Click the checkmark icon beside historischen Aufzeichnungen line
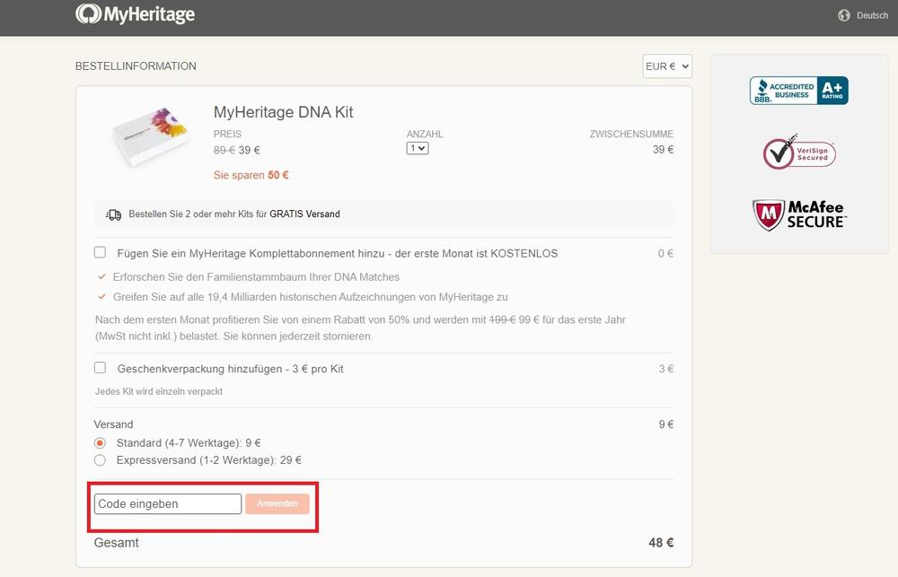The width and height of the screenshot is (898, 577). (x=102, y=296)
